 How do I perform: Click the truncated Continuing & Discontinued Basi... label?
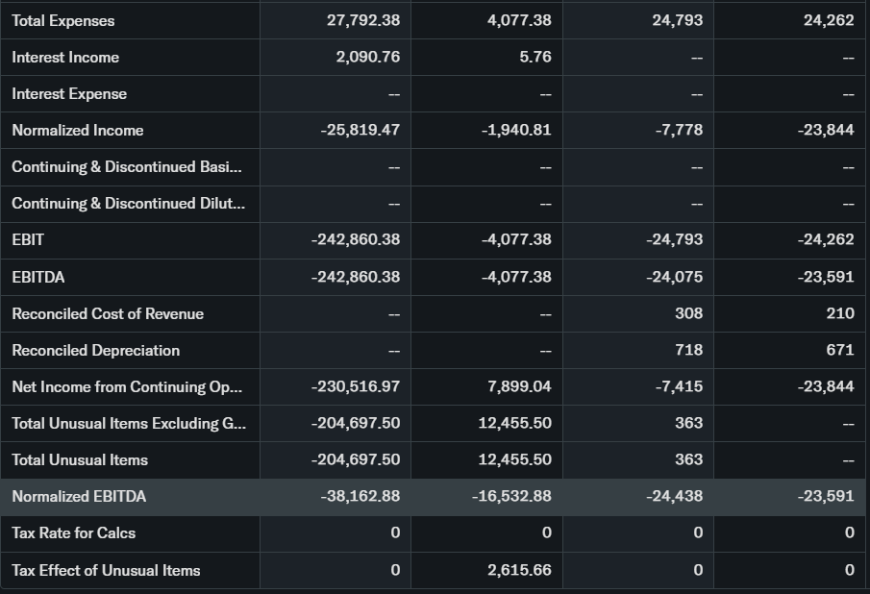tap(127, 166)
